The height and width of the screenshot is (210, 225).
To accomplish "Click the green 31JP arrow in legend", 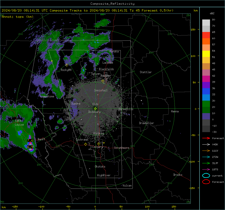I will [x=206, y=163].
